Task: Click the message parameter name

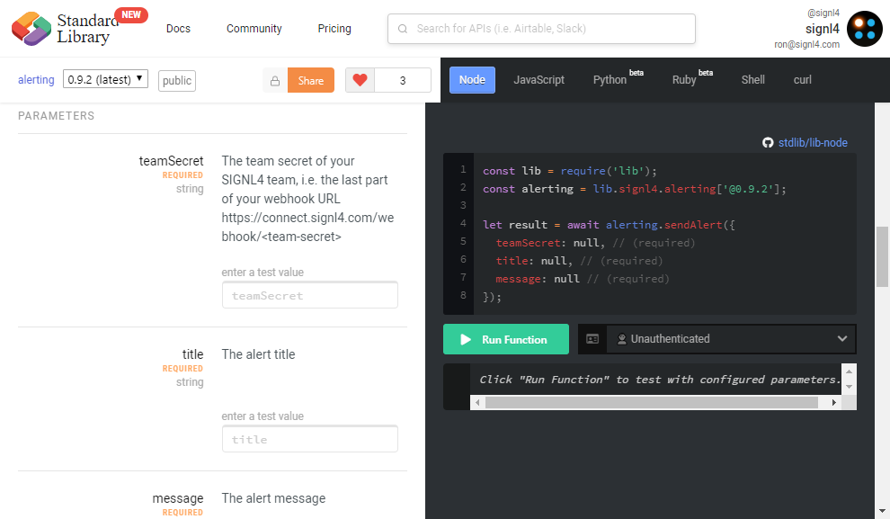Action: (x=178, y=498)
